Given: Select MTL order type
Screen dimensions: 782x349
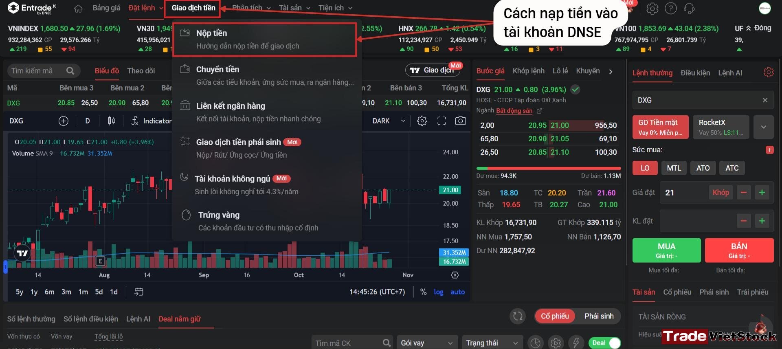Looking at the screenshot, I should 674,168.
